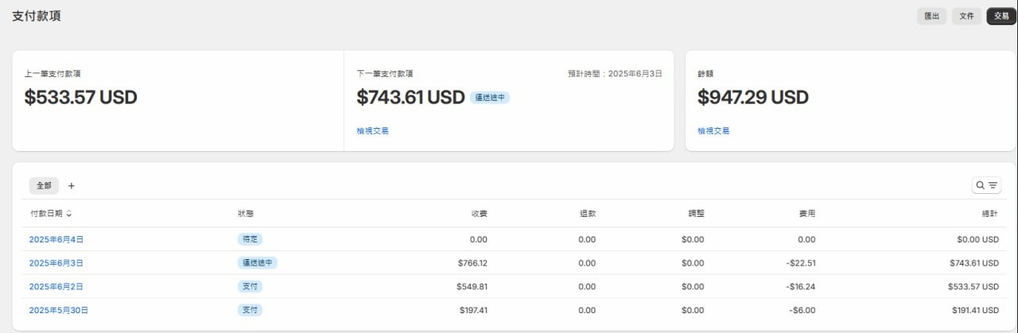Click the $197.41 charges cell
Image resolution: width=1018 pixels, height=333 pixels.
[x=472, y=310]
